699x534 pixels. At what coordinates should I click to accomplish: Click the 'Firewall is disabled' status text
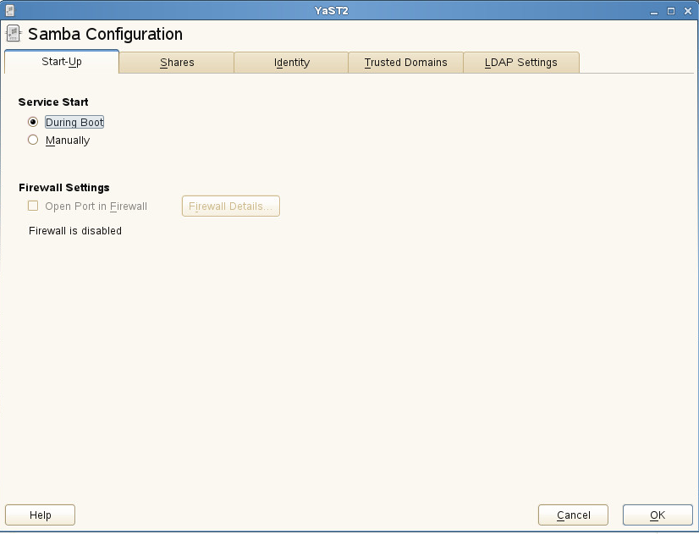click(74, 231)
